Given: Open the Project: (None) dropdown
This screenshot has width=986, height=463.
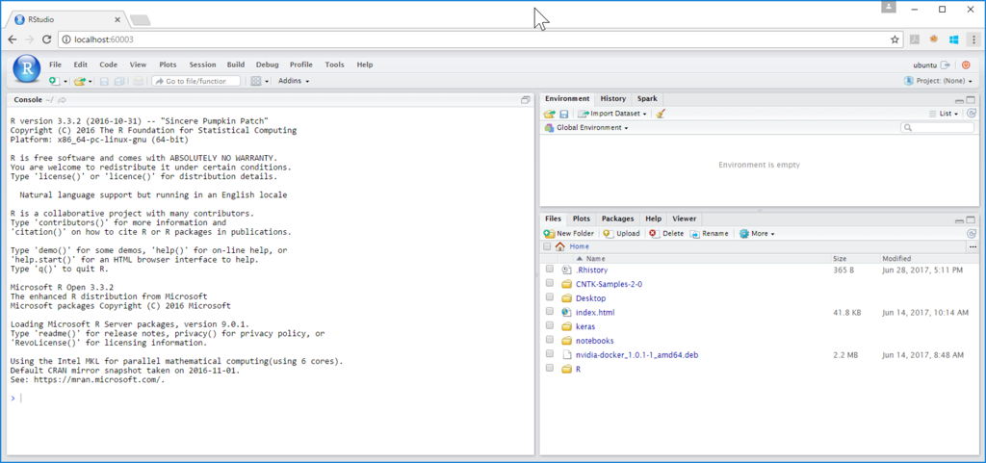Looking at the screenshot, I should (x=939, y=81).
